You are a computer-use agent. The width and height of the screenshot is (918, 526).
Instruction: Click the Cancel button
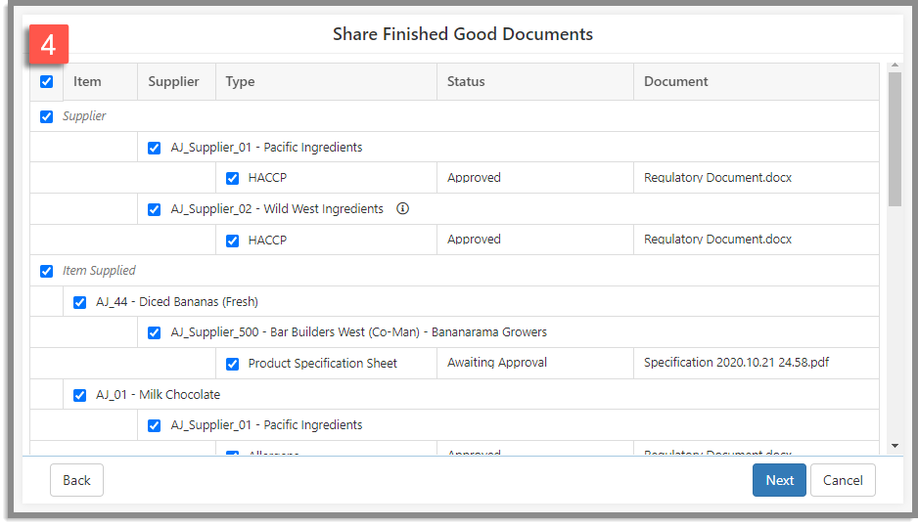pyautogui.click(x=843, y=480)
